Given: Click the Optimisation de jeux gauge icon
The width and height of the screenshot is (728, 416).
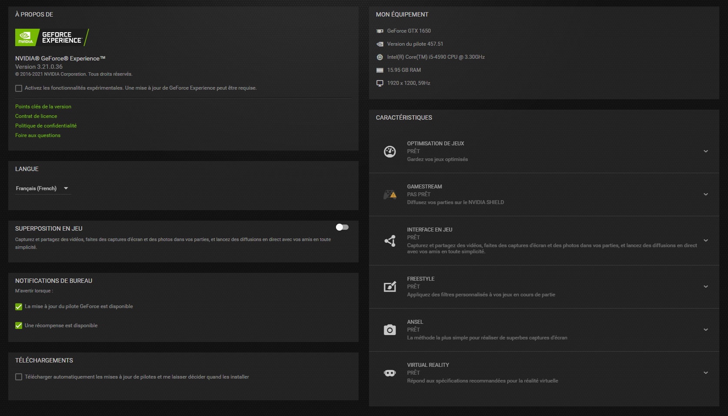Looking at the screenshot, I should coord(390,151).
